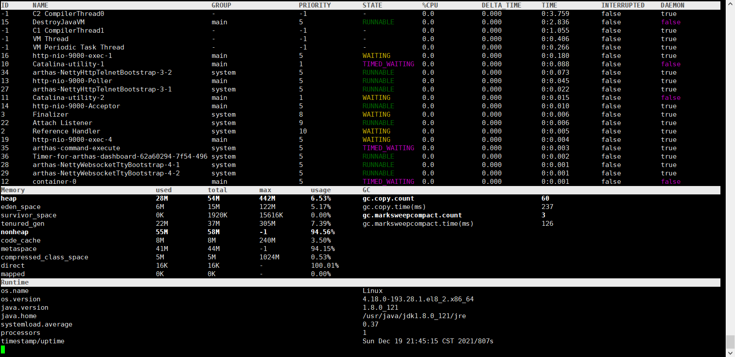Click the NAME column header

click(x=41, y=5)
